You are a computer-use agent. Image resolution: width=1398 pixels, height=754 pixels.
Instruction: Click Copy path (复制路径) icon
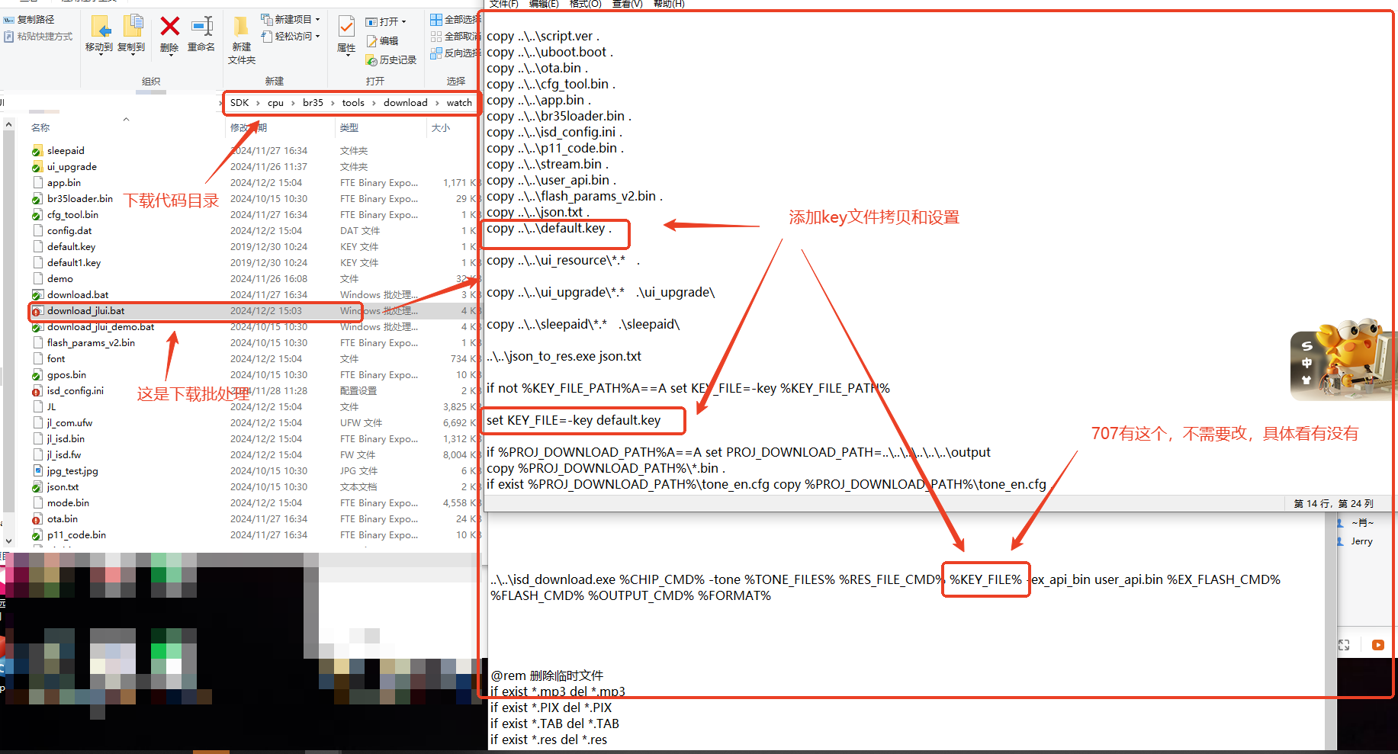pos(9,19)
